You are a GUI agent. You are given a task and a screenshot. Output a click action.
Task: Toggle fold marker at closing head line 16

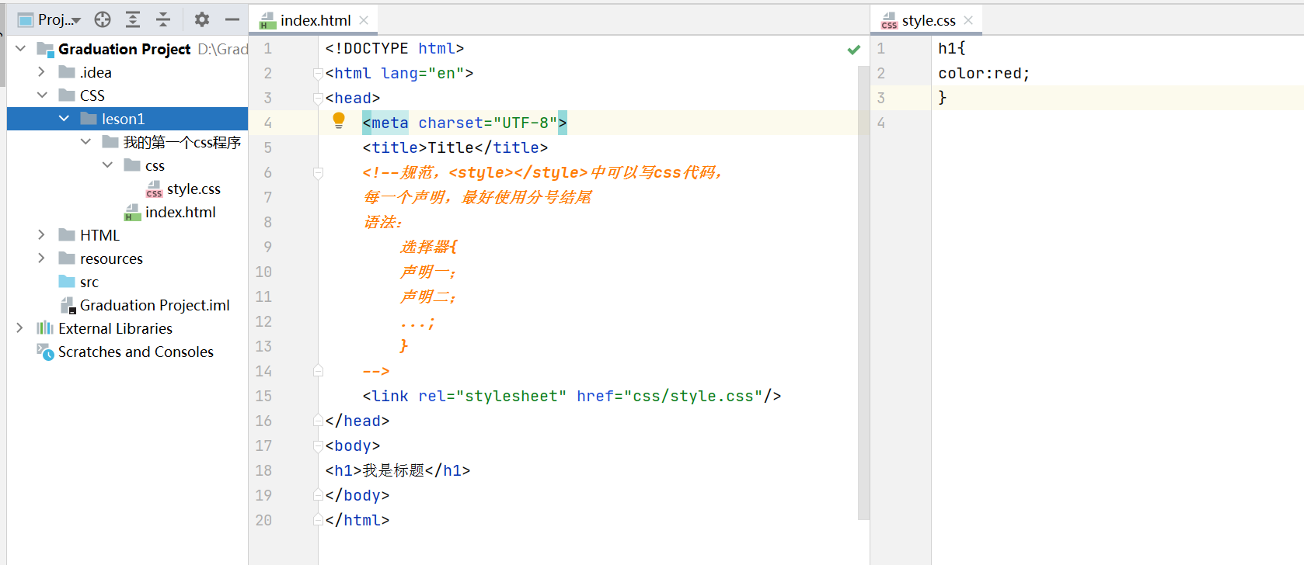(318, 421)
